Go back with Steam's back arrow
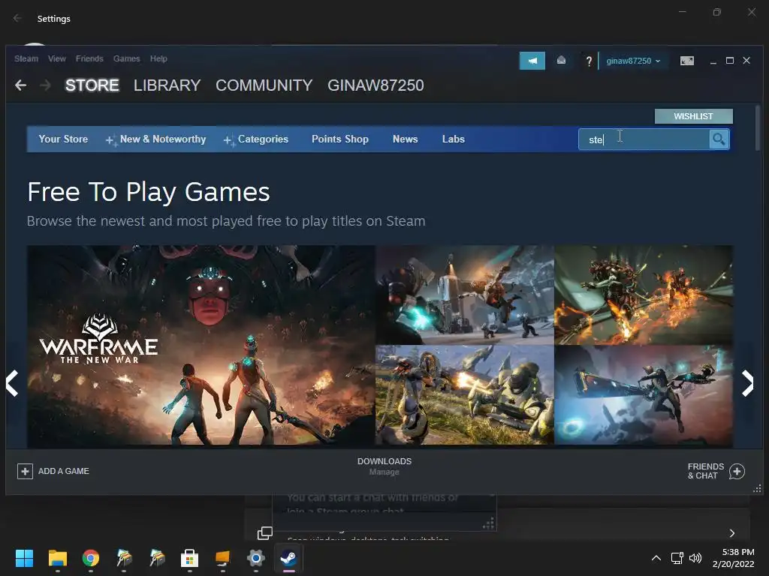 [x=20, y=85]
